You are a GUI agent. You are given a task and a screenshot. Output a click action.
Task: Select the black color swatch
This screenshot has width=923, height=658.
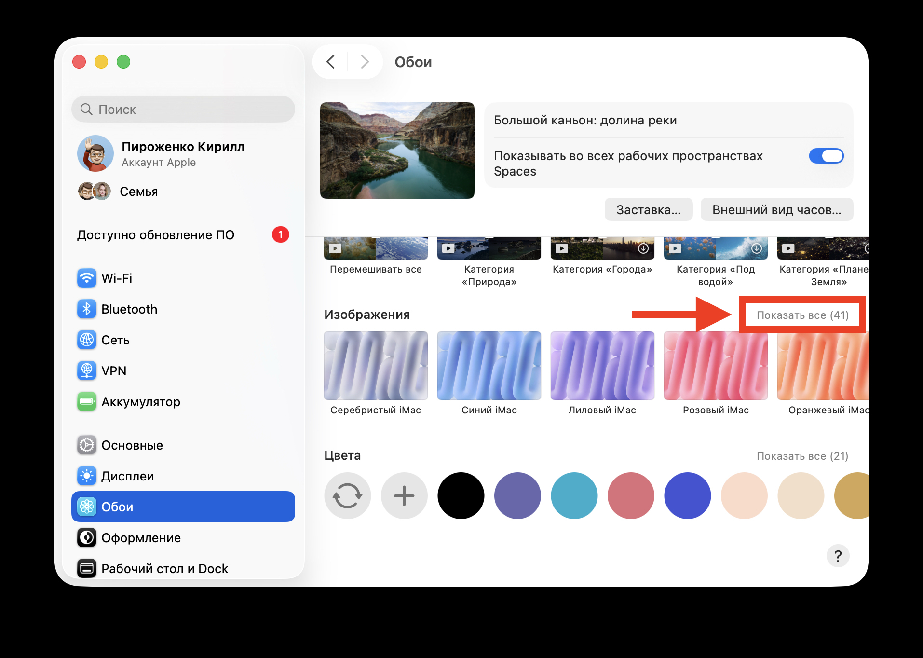coord(461,496)
